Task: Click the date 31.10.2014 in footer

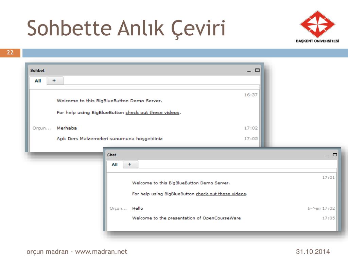Action: tap(313, 252)
